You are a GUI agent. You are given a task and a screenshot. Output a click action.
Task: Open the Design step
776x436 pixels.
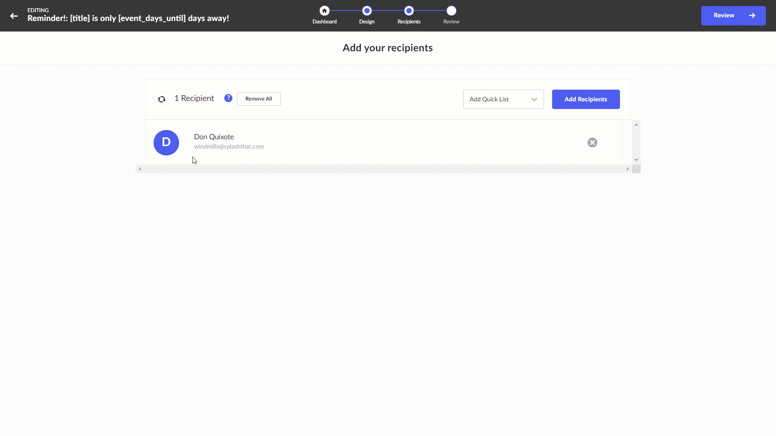(367, 11)
